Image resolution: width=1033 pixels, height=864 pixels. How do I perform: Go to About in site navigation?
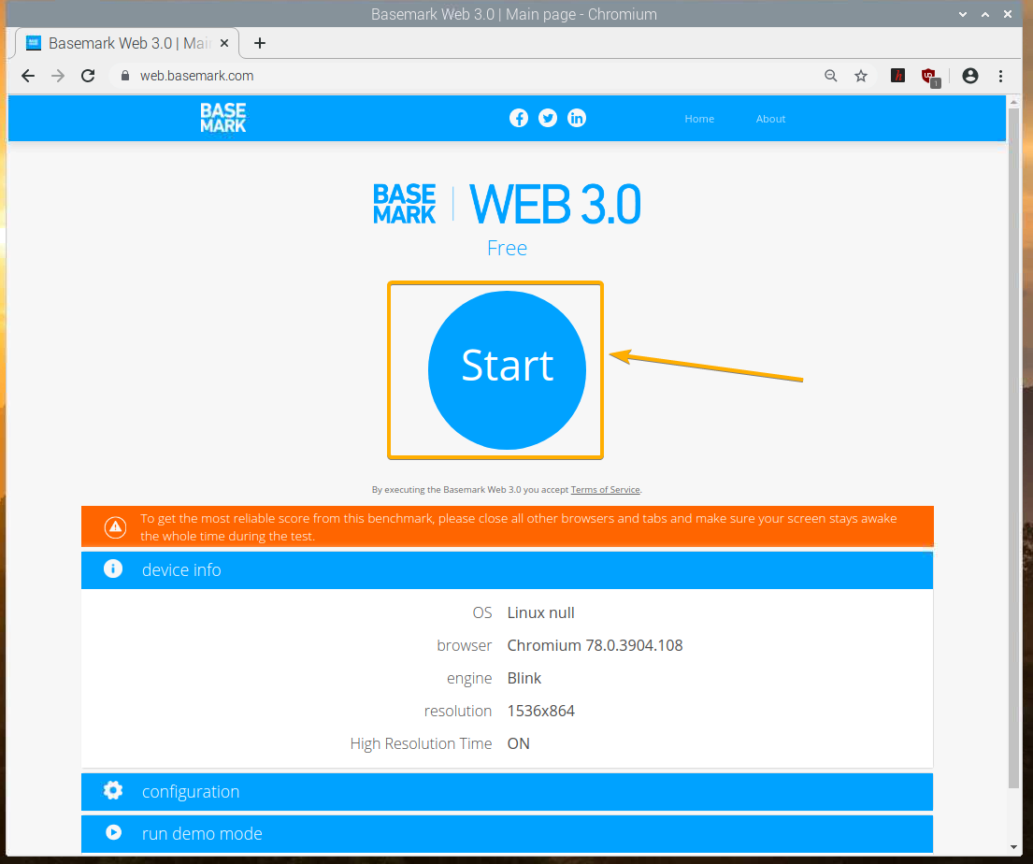pyautogui.click(x=770, y=119)
